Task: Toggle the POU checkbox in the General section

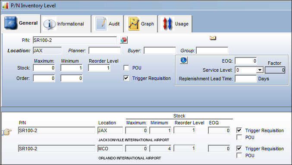Action: [126, 68]
